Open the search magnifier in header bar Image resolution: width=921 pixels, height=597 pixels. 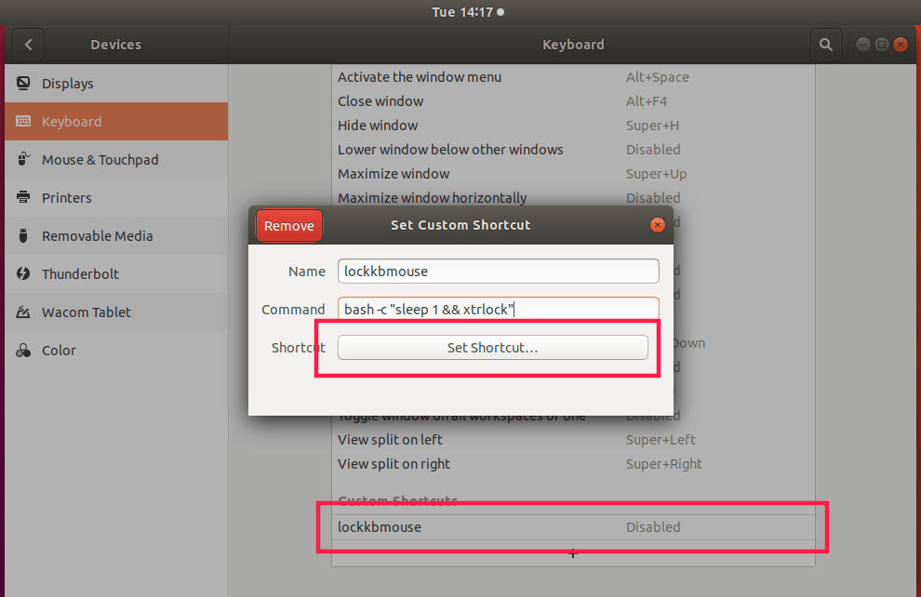[826, 45]
